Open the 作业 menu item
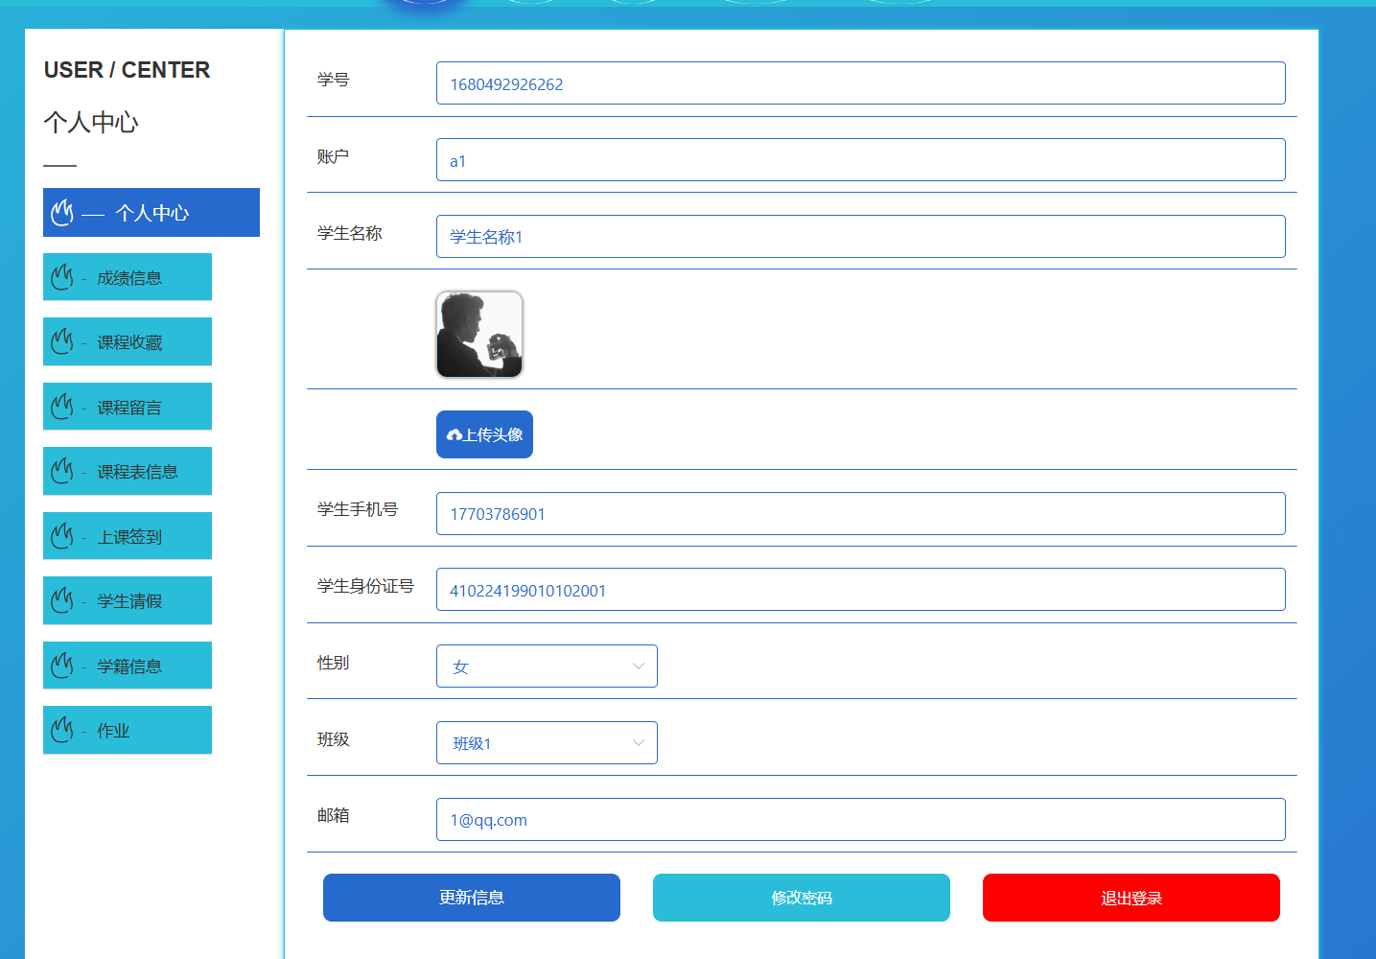1376x959 pixels. click(x=128, y=730)
